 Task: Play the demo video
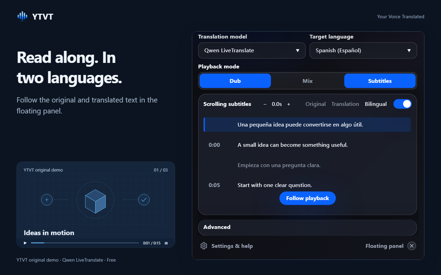tap(25, 243)
